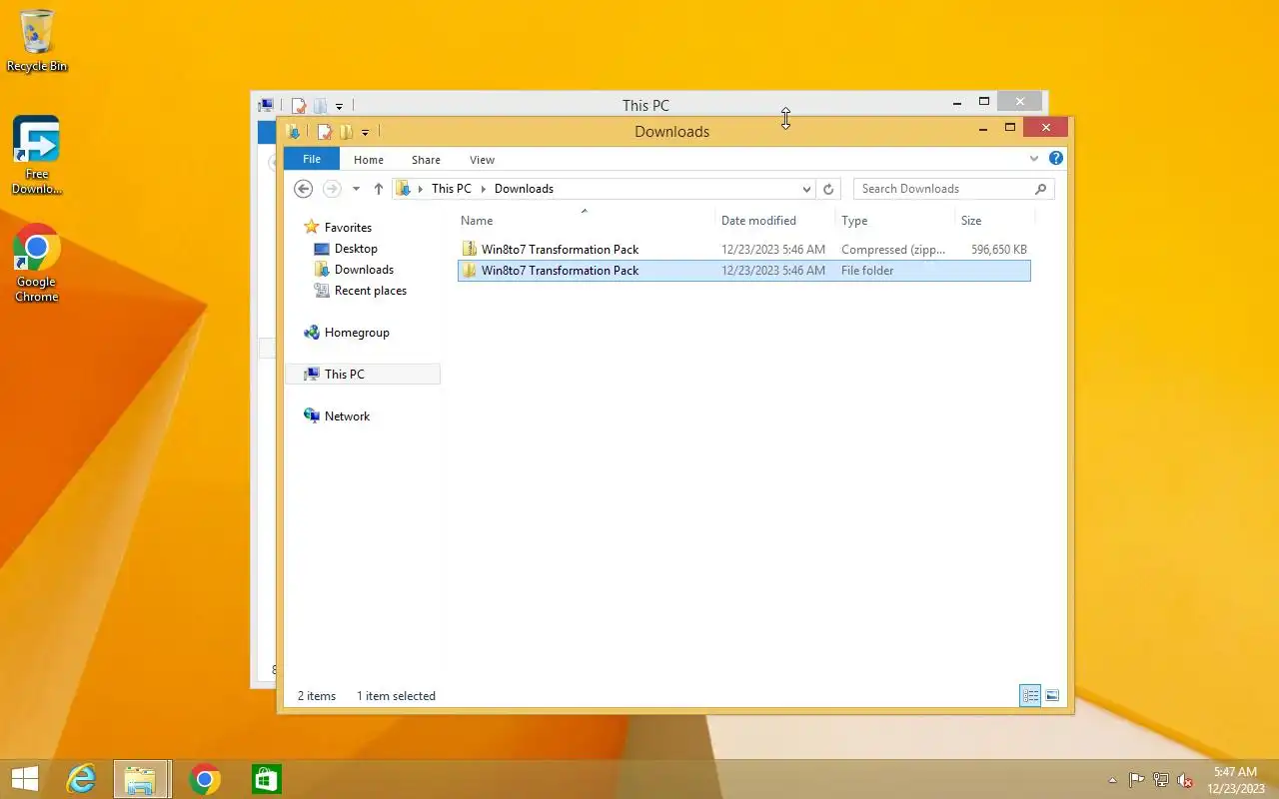
Task: Open the taskbar clock and date
Action: pos(1235,780)
